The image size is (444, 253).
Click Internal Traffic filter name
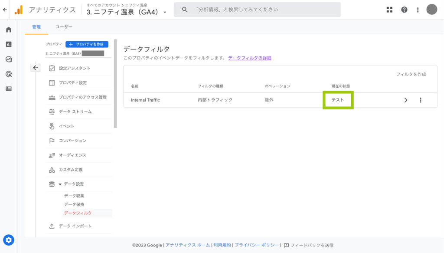pyautogui.click(x=145, y=100)
